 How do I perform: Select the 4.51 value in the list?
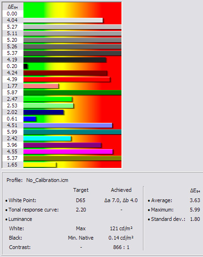tap(12, 125)
